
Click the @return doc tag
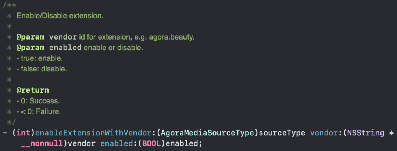coord(33,90)
